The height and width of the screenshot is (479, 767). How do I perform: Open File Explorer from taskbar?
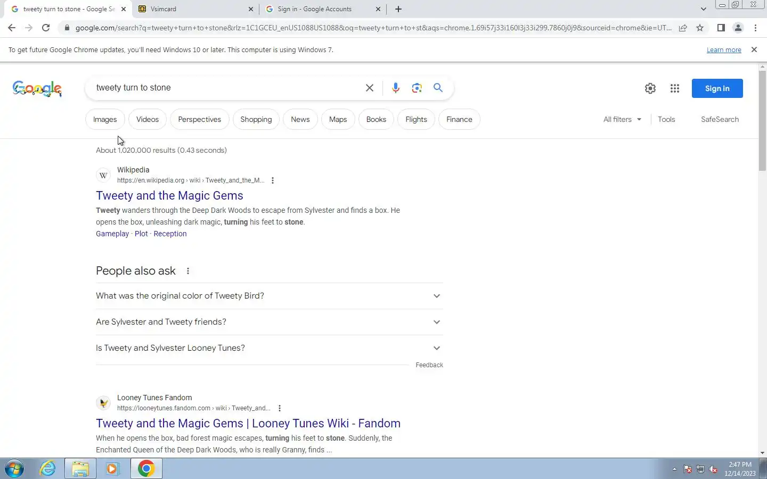[80, 469]
